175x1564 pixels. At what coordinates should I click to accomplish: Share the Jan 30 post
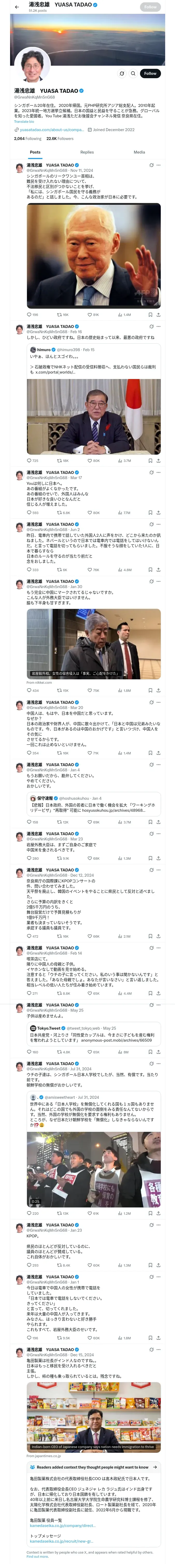pyautogui.click(x=158, y=690)
